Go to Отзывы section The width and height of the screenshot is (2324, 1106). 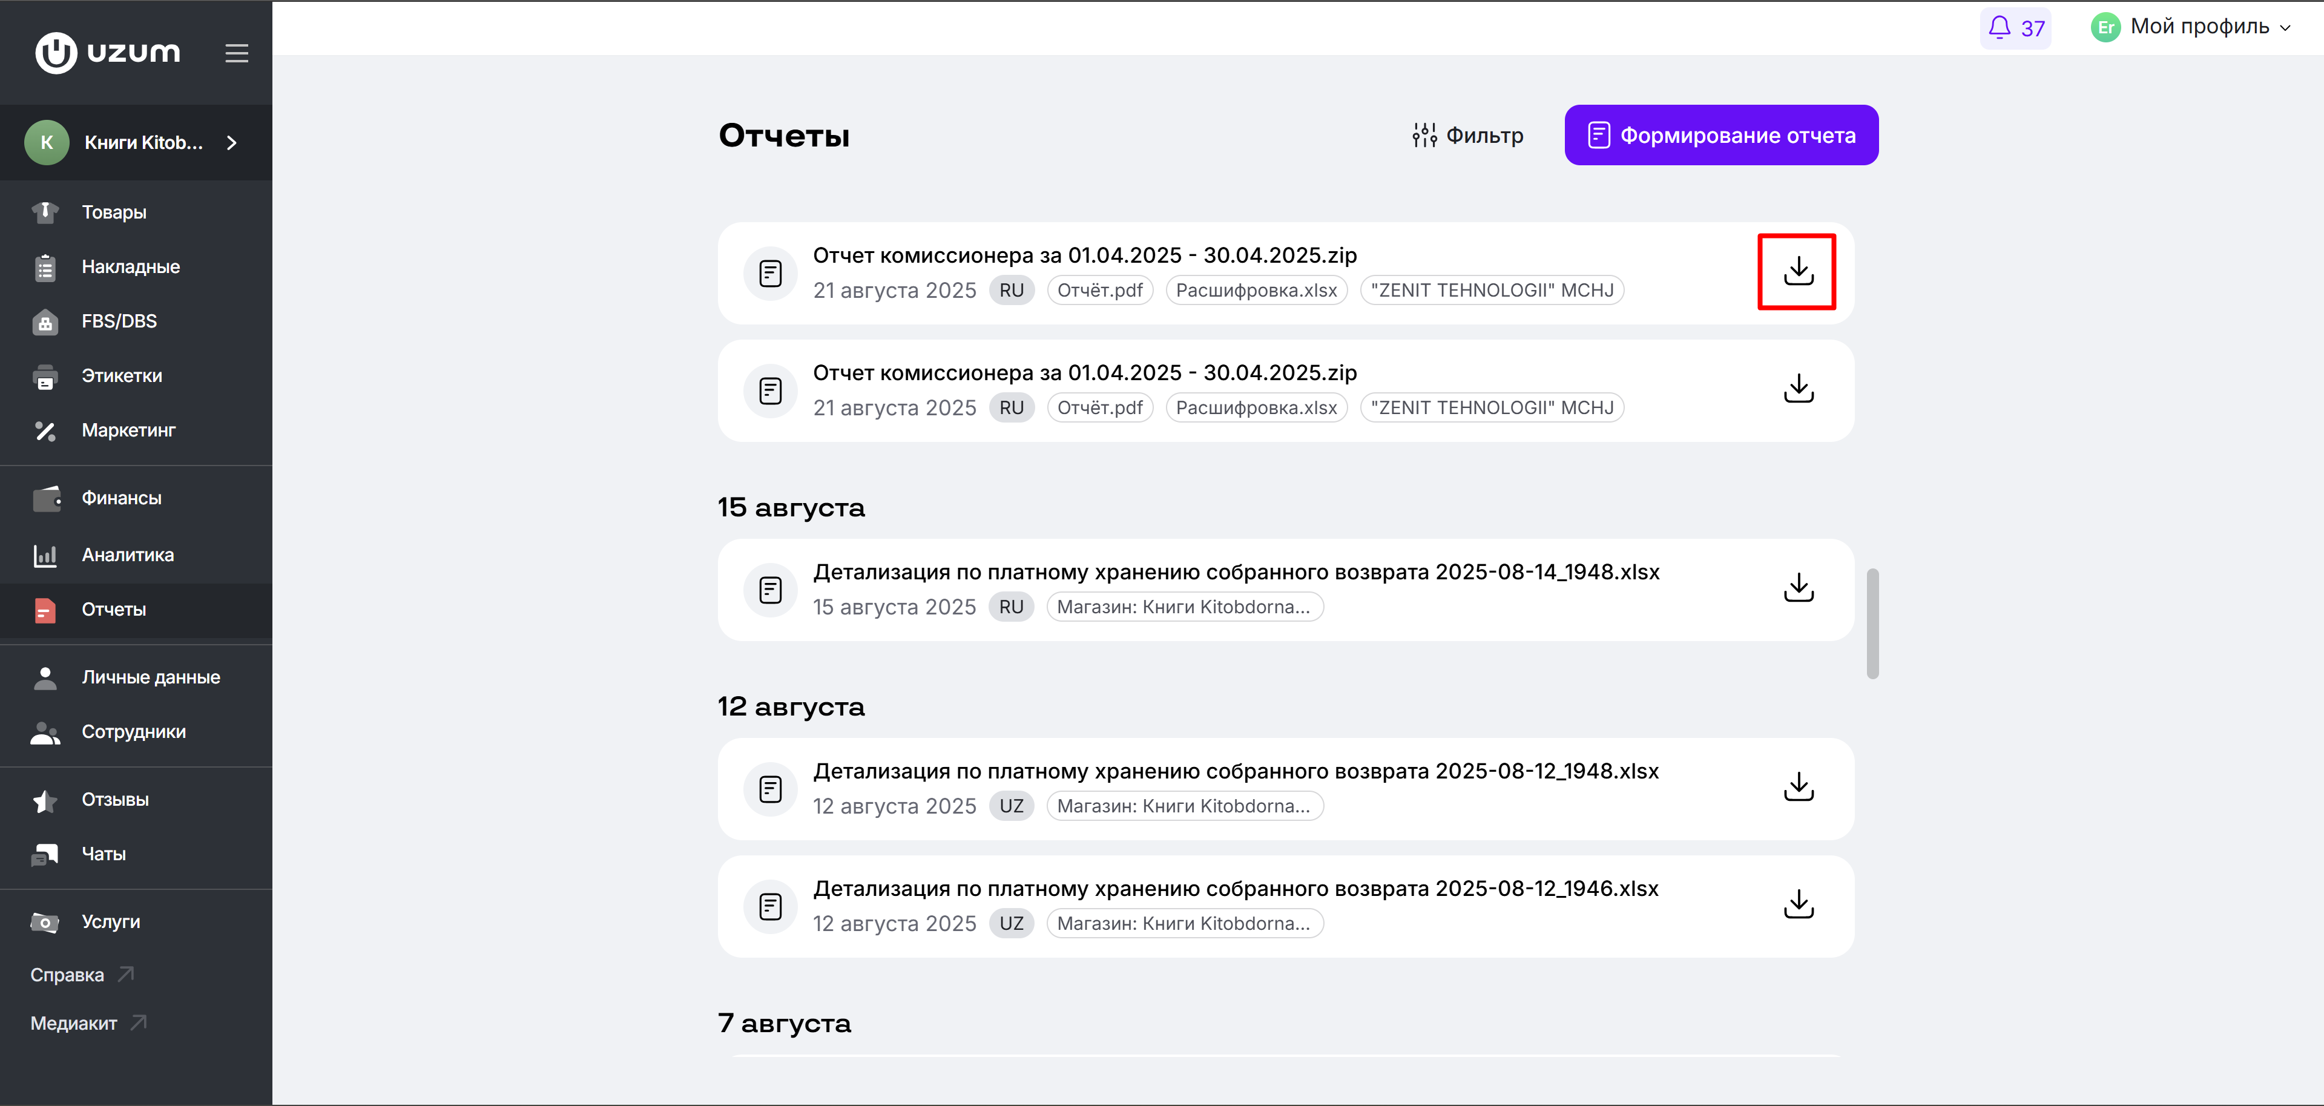coord(136,799)
